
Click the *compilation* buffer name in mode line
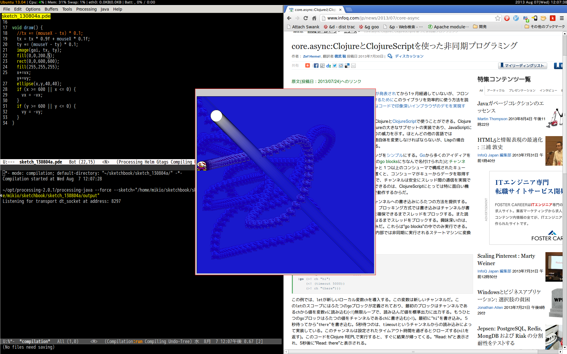(x=35, y=342)
